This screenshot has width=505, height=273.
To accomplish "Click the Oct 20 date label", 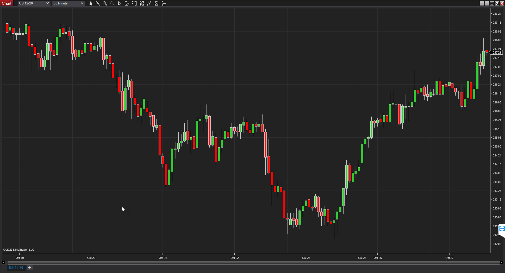I will pos(91,258).
